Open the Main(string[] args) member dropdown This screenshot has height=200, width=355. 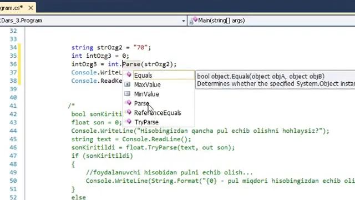272,21
